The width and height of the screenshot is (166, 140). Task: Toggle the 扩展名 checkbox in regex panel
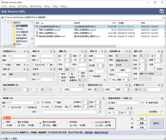click(x=4, y=65)
